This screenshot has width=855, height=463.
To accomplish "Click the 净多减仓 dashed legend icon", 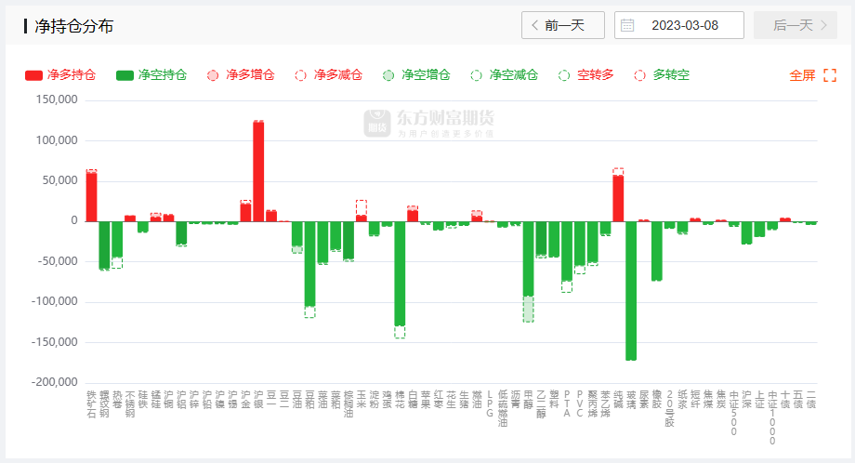I will pos(301,75).
